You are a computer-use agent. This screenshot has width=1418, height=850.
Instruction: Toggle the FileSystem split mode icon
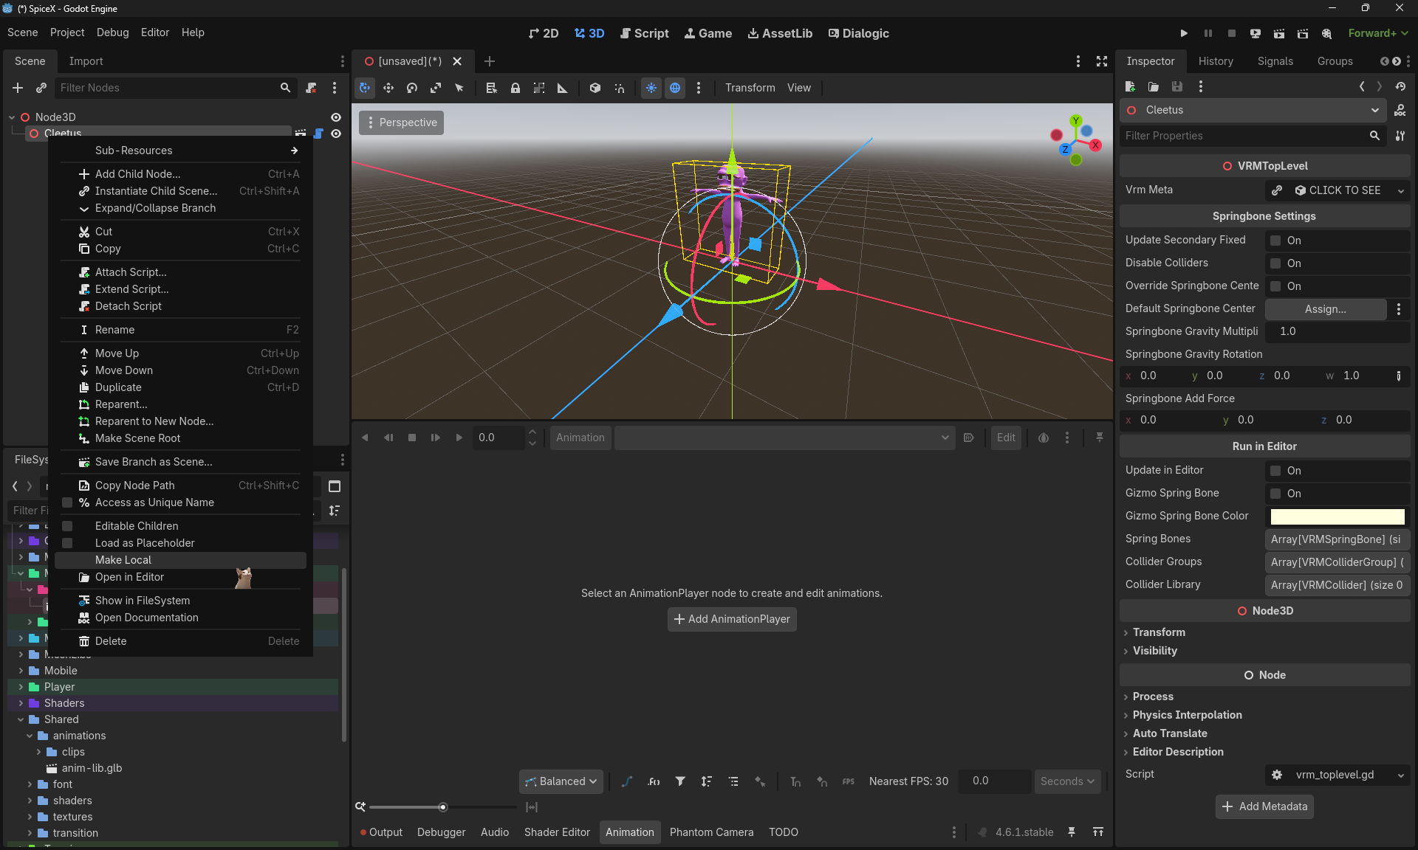click(335, 486)
